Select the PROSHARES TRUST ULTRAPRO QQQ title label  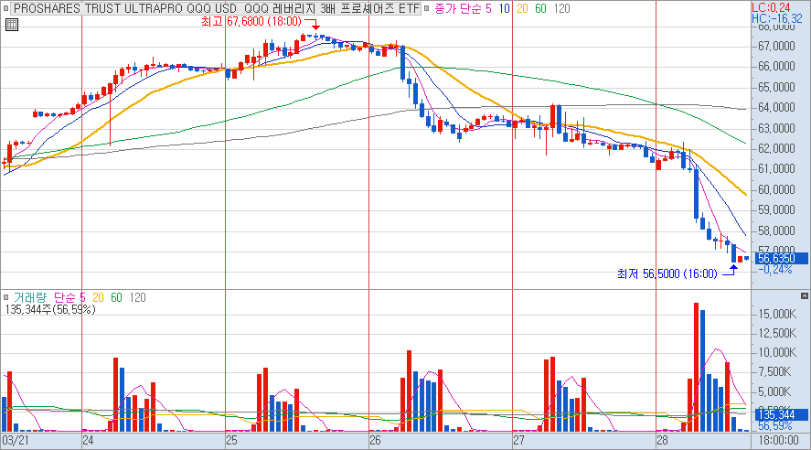(217, 9)
